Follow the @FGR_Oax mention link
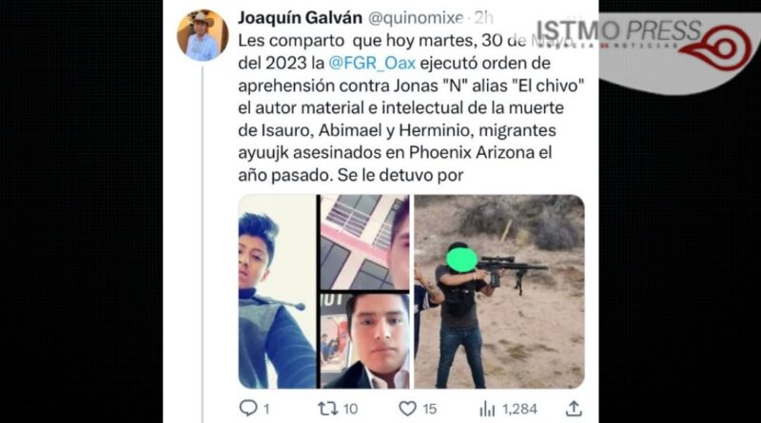 (x=372, y=63)
